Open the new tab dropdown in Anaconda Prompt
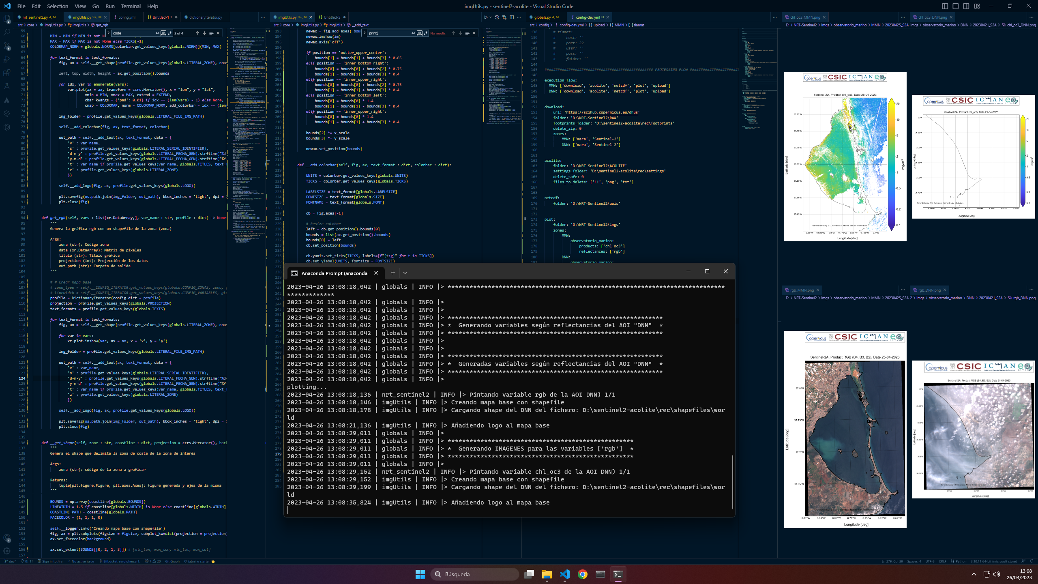 (x=405, y=273)
